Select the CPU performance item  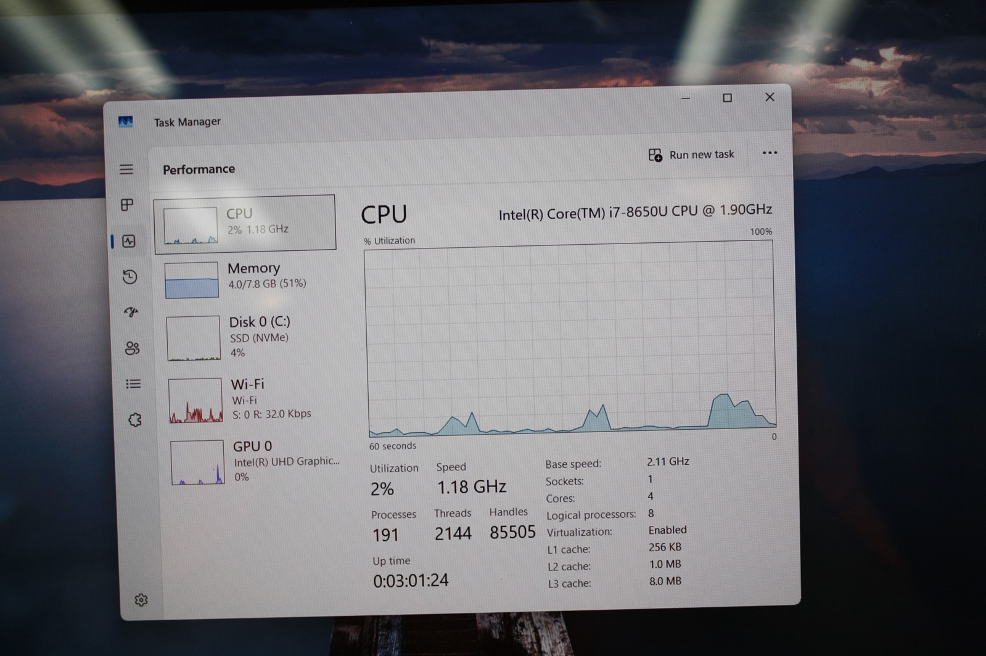click(x=245, y=224)
